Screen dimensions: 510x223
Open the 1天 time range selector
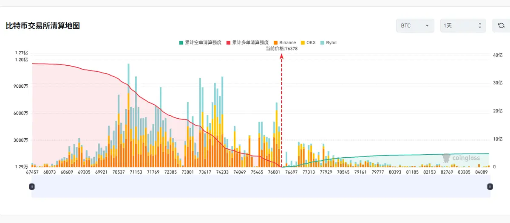coord(463,25)
